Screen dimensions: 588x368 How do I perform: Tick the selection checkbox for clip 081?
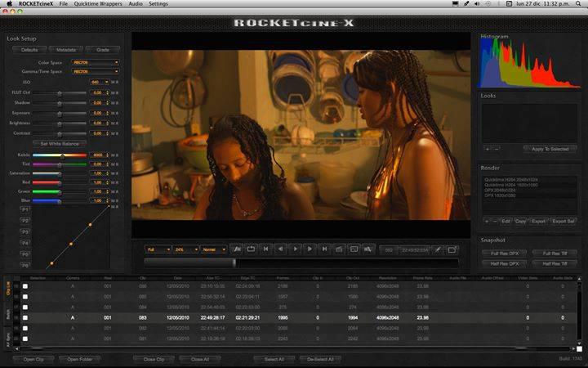pyautogui.click(x=25, y=338)
